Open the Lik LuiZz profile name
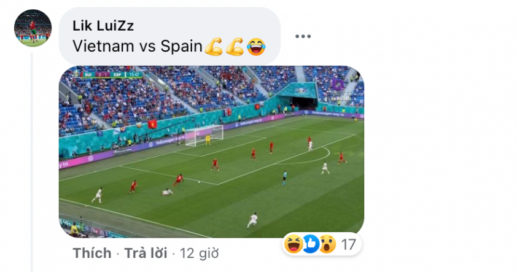The height and width of the screenshot is (272, 517). (103, 26)
